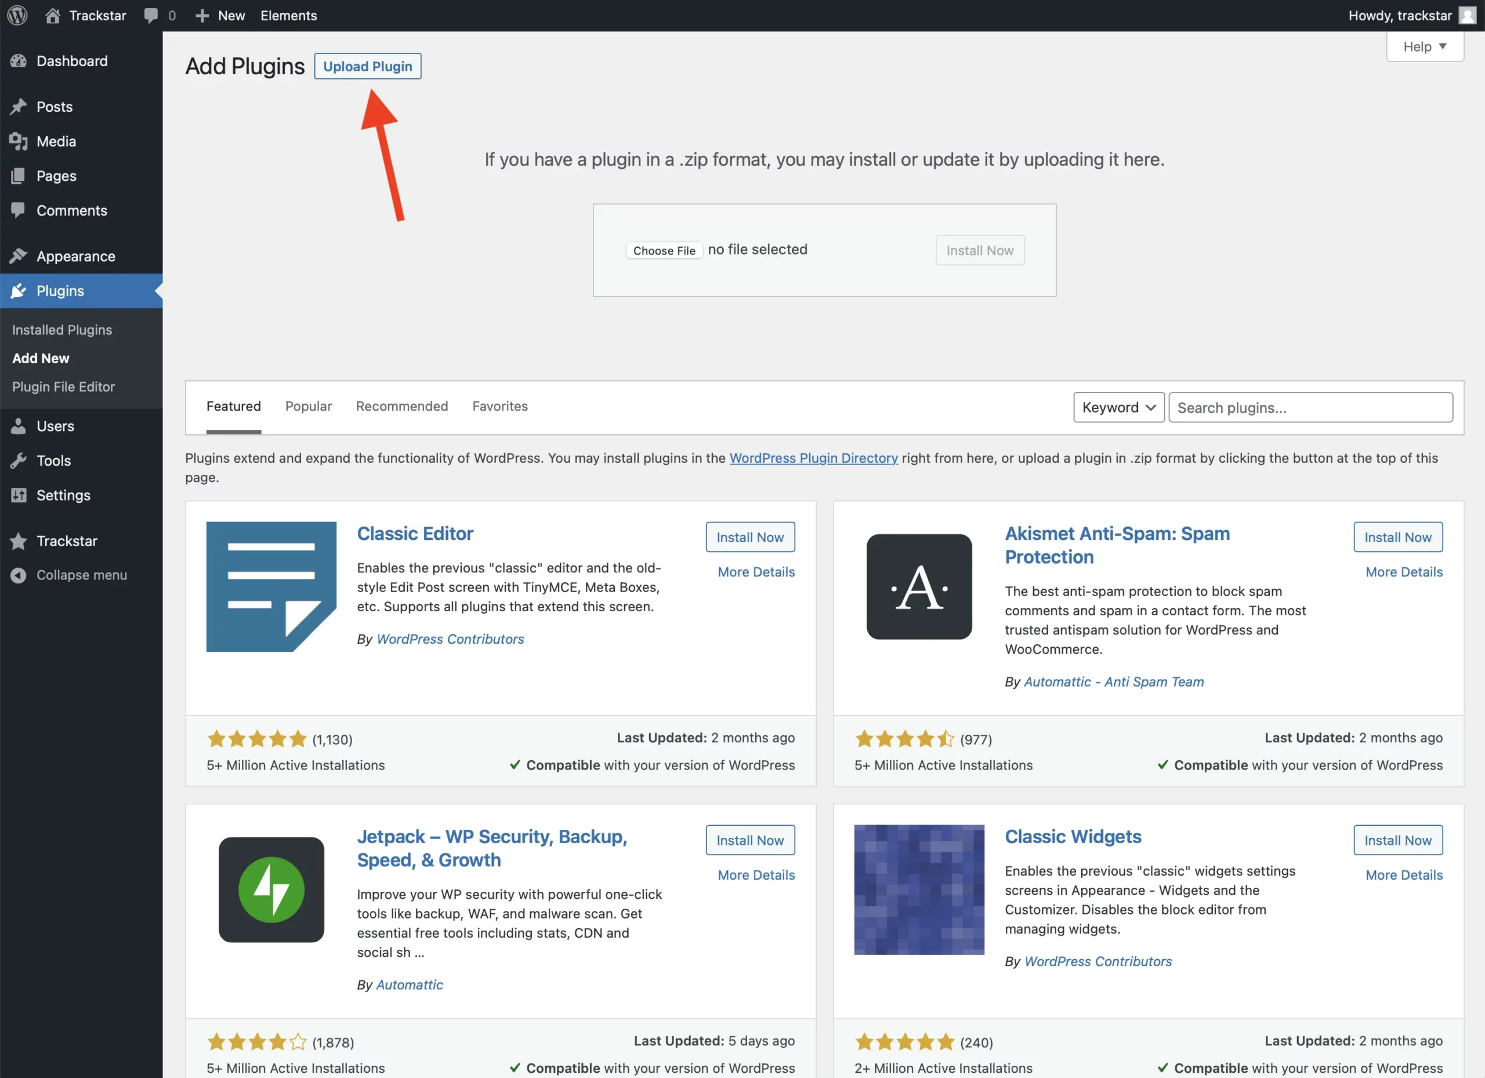
Task: Install the Akismet Anti-Spam plugin
Action: point(1398,538)
